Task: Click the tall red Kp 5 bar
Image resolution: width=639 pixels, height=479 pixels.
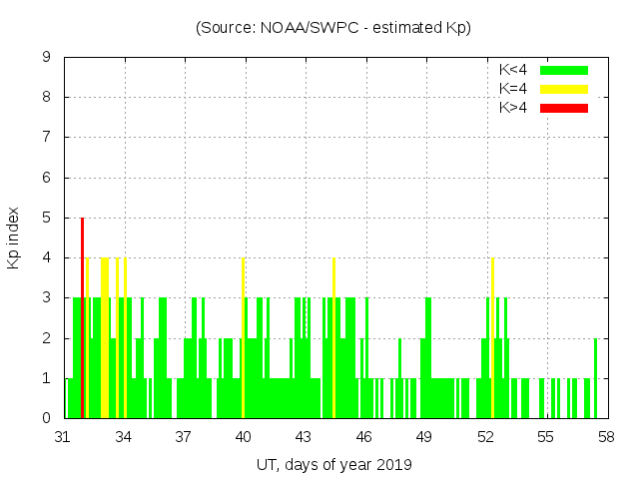Action: click(82, 317)
